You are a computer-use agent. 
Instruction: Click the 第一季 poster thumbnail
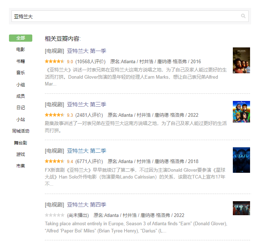pyautogui.click(x=241, y=60)
